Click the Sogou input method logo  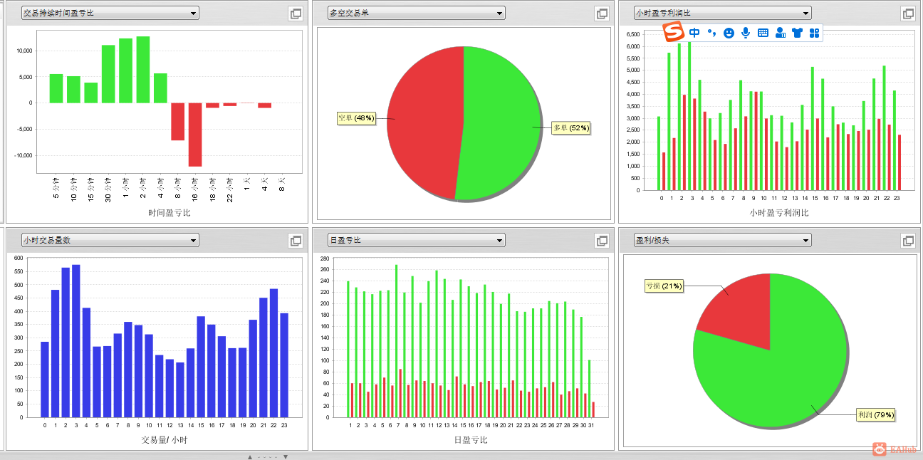tap(674, 32)
